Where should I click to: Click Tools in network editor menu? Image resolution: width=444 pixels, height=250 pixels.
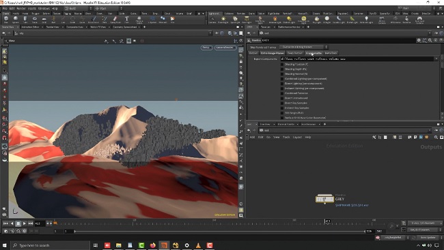(286, 138)
